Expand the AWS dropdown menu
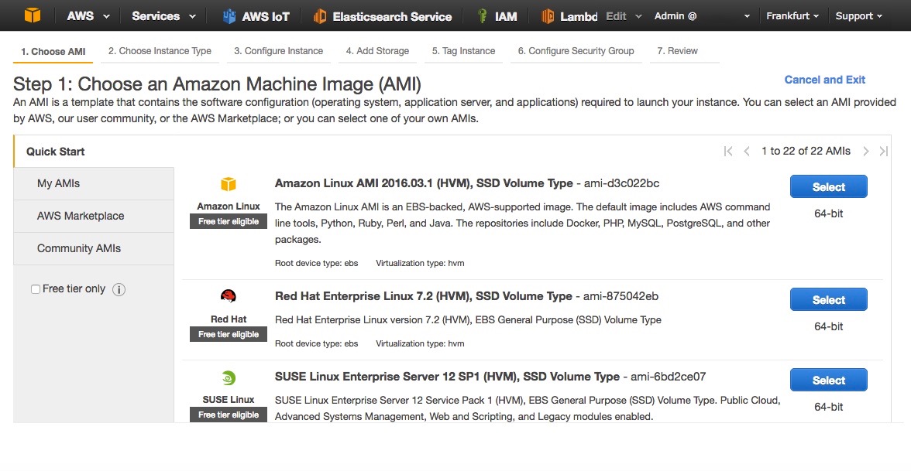The width and height of the screenshot is (911, 471). [88, 15]
